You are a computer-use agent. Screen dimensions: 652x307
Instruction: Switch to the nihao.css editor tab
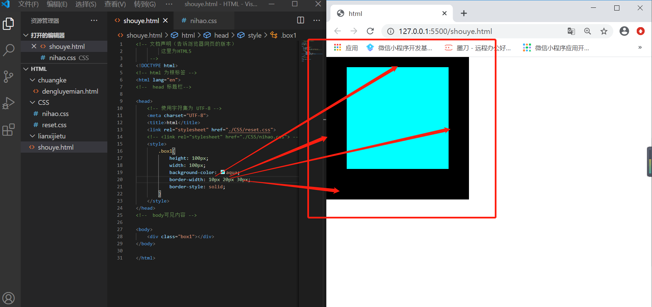point(204,20)
